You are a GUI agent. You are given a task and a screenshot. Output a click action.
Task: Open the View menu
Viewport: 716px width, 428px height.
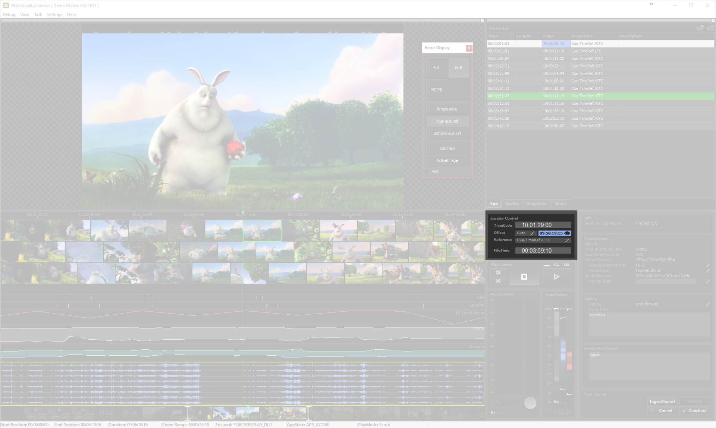25,15
